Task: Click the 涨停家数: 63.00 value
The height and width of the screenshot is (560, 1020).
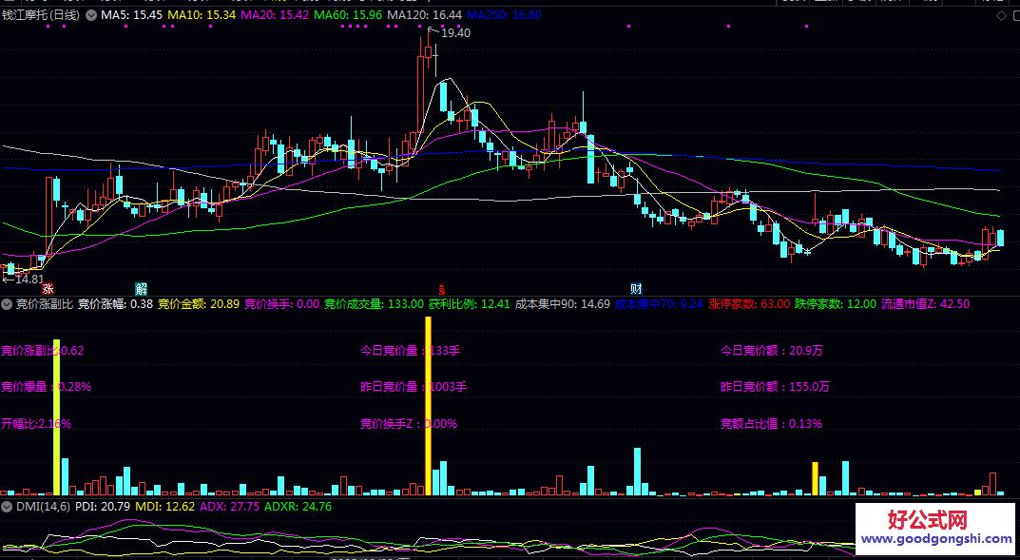Action: pos(749,303)
